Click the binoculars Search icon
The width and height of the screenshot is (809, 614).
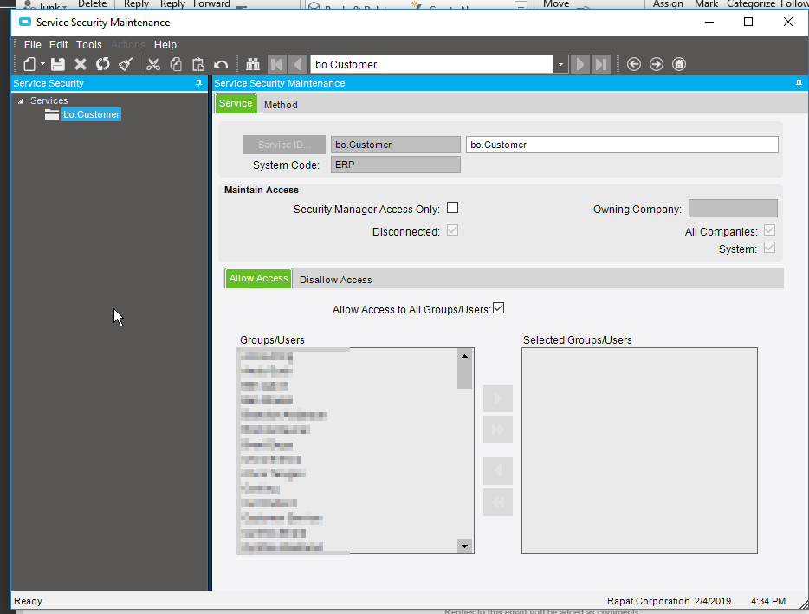pyautogui.click(x=253, y=64)
